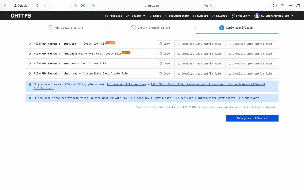Show tab overview icon

[298, 5]
